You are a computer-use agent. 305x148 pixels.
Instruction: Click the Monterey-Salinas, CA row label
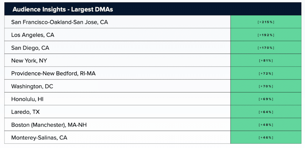pos(39,137)
